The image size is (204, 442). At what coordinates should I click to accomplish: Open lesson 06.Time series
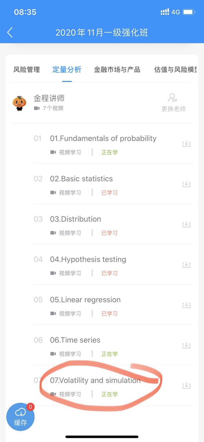75,340
